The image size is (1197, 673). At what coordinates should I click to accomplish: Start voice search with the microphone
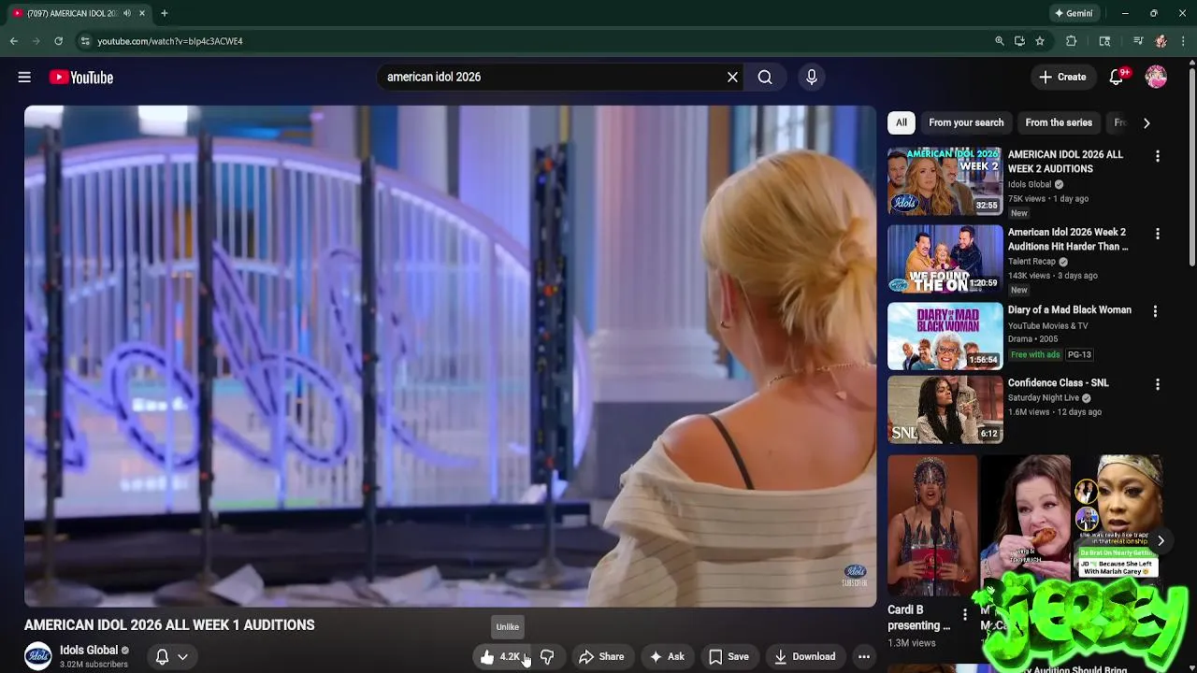tap(812, 78)
